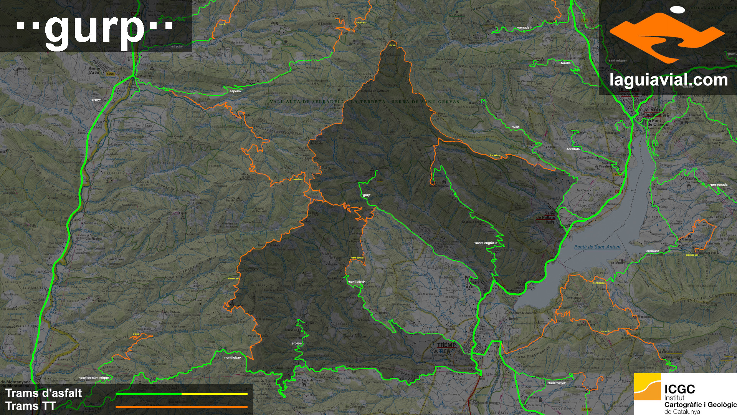The height and width of the screenshot is (415, 737).
Task: Click the 'Trams TT' legend label
Action: pos(31,406)
